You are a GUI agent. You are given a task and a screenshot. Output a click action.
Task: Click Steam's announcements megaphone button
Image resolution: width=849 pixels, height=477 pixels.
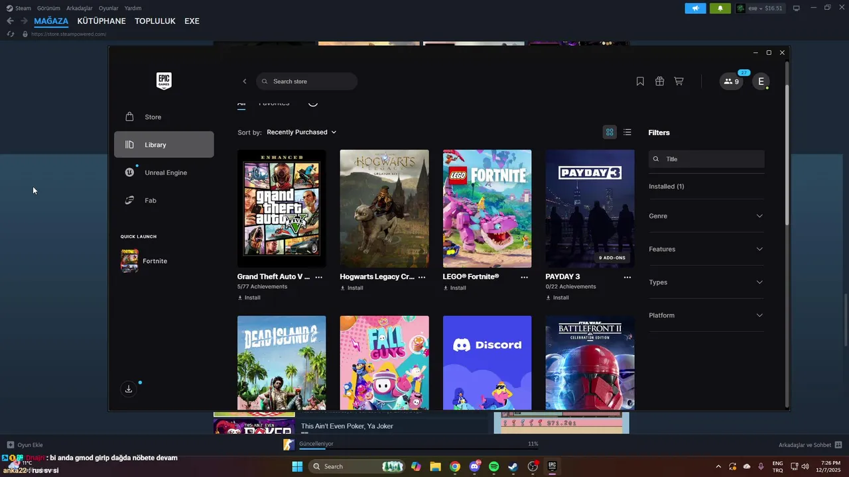(x=695, y=9)
